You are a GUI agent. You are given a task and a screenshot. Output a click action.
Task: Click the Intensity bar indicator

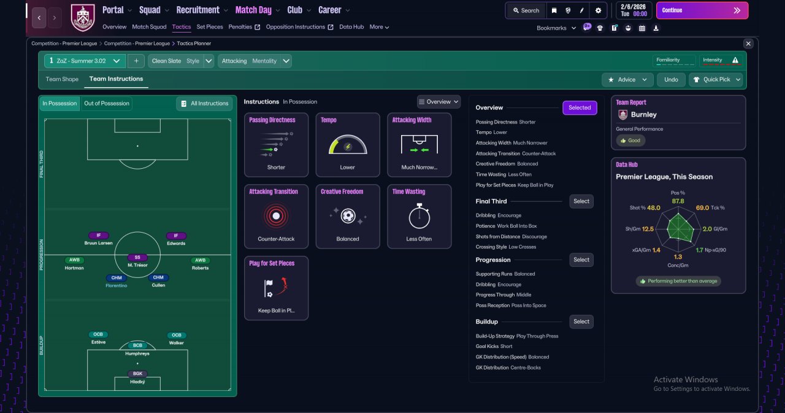[721, 61]
